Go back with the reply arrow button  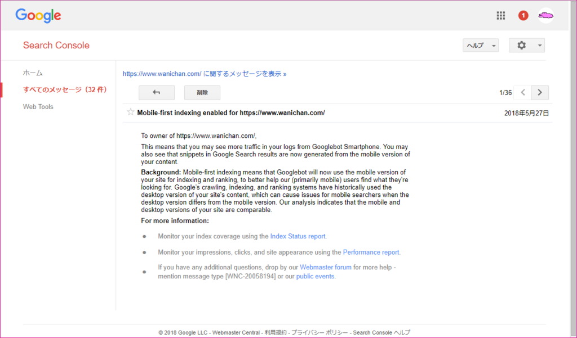click(x=157, y=93)
